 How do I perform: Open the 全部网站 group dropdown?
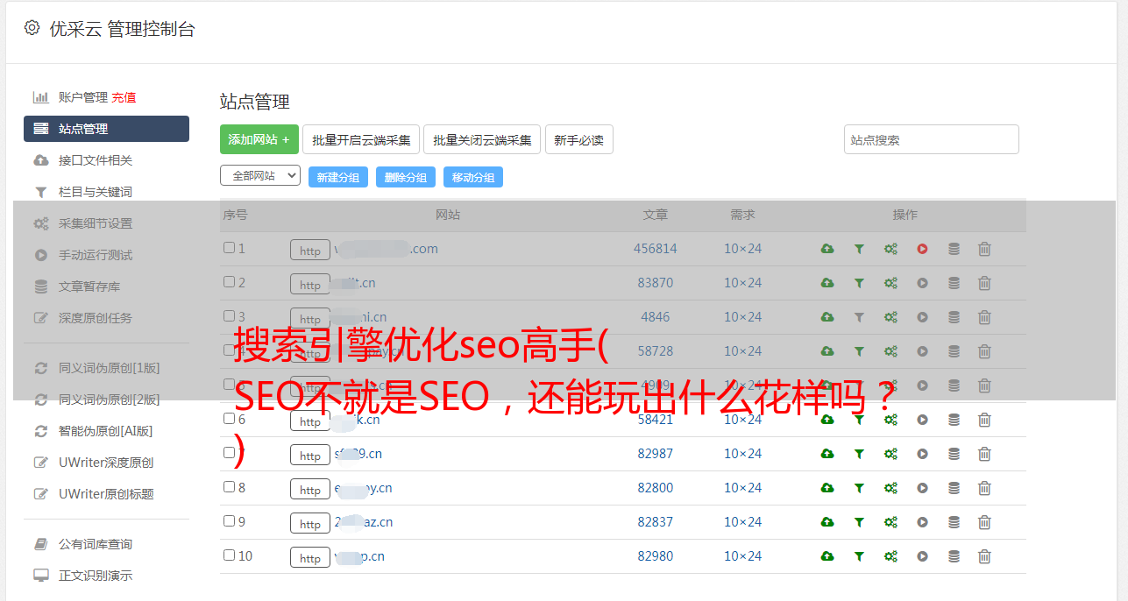point(260,176)
